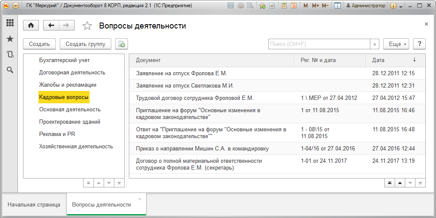The image size is (436, 218).
Task: Click the Save diskette icon in title bar
Action: [230, 6]
